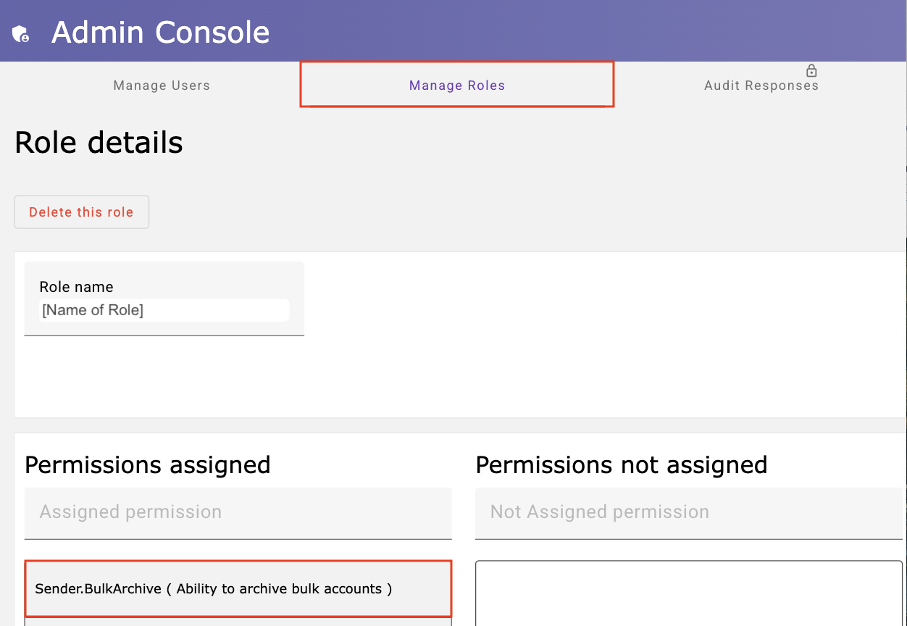Screen dimensions: 907x626
Task: Switch to the Manage Users tab
Action: (162, 85)
